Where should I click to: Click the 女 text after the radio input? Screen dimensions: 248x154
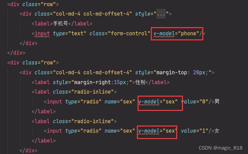click(217, 131)
